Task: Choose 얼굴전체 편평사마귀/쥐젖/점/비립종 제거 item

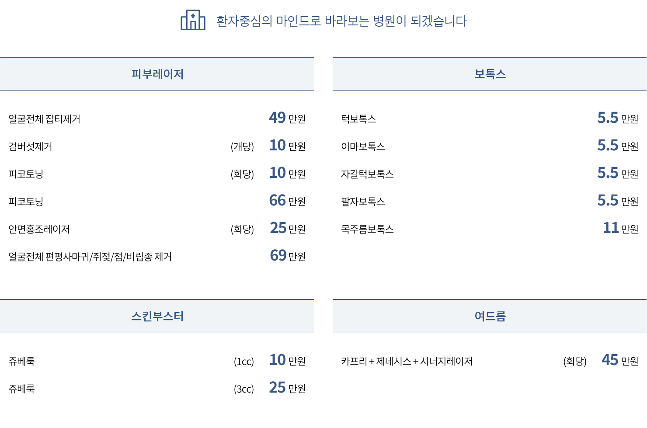Action: [90, 257]
